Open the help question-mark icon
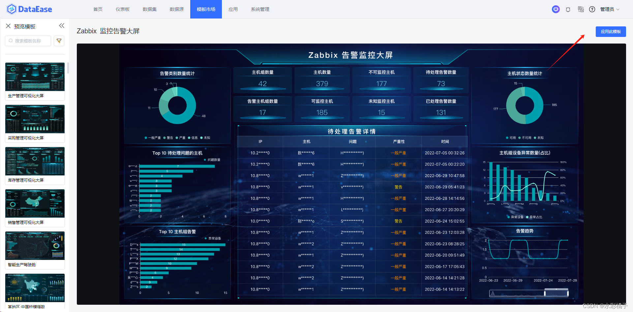 592,9
